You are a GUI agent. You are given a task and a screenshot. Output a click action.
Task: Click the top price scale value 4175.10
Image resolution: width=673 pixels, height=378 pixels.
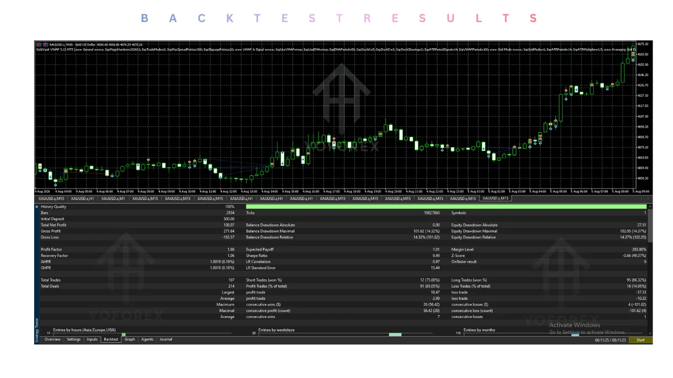[643, 44]
